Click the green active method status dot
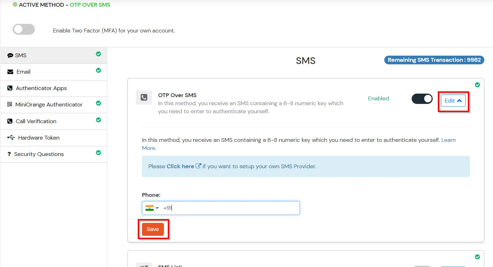The width and height of the screenshot is (493, 267). (x=15, y=5)
